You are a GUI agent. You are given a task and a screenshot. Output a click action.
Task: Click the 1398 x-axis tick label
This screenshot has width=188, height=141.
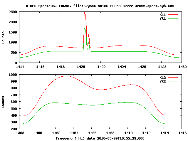pos(20,133)
